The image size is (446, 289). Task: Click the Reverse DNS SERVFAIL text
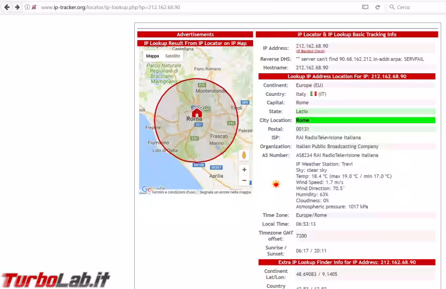coord(360,59)
